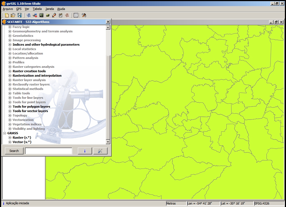The height and width of the screenshot is (207, 286).
Task: Open the SEXTANTE toolbox icon in toolbar
Action: point(29,15)
